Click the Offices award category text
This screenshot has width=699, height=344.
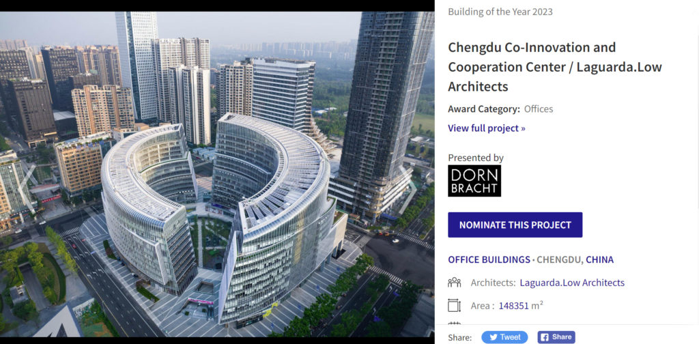539,109
